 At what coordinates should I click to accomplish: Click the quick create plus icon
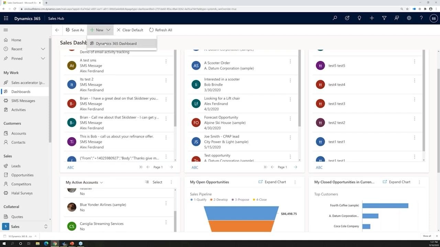(x=372, y=18)
